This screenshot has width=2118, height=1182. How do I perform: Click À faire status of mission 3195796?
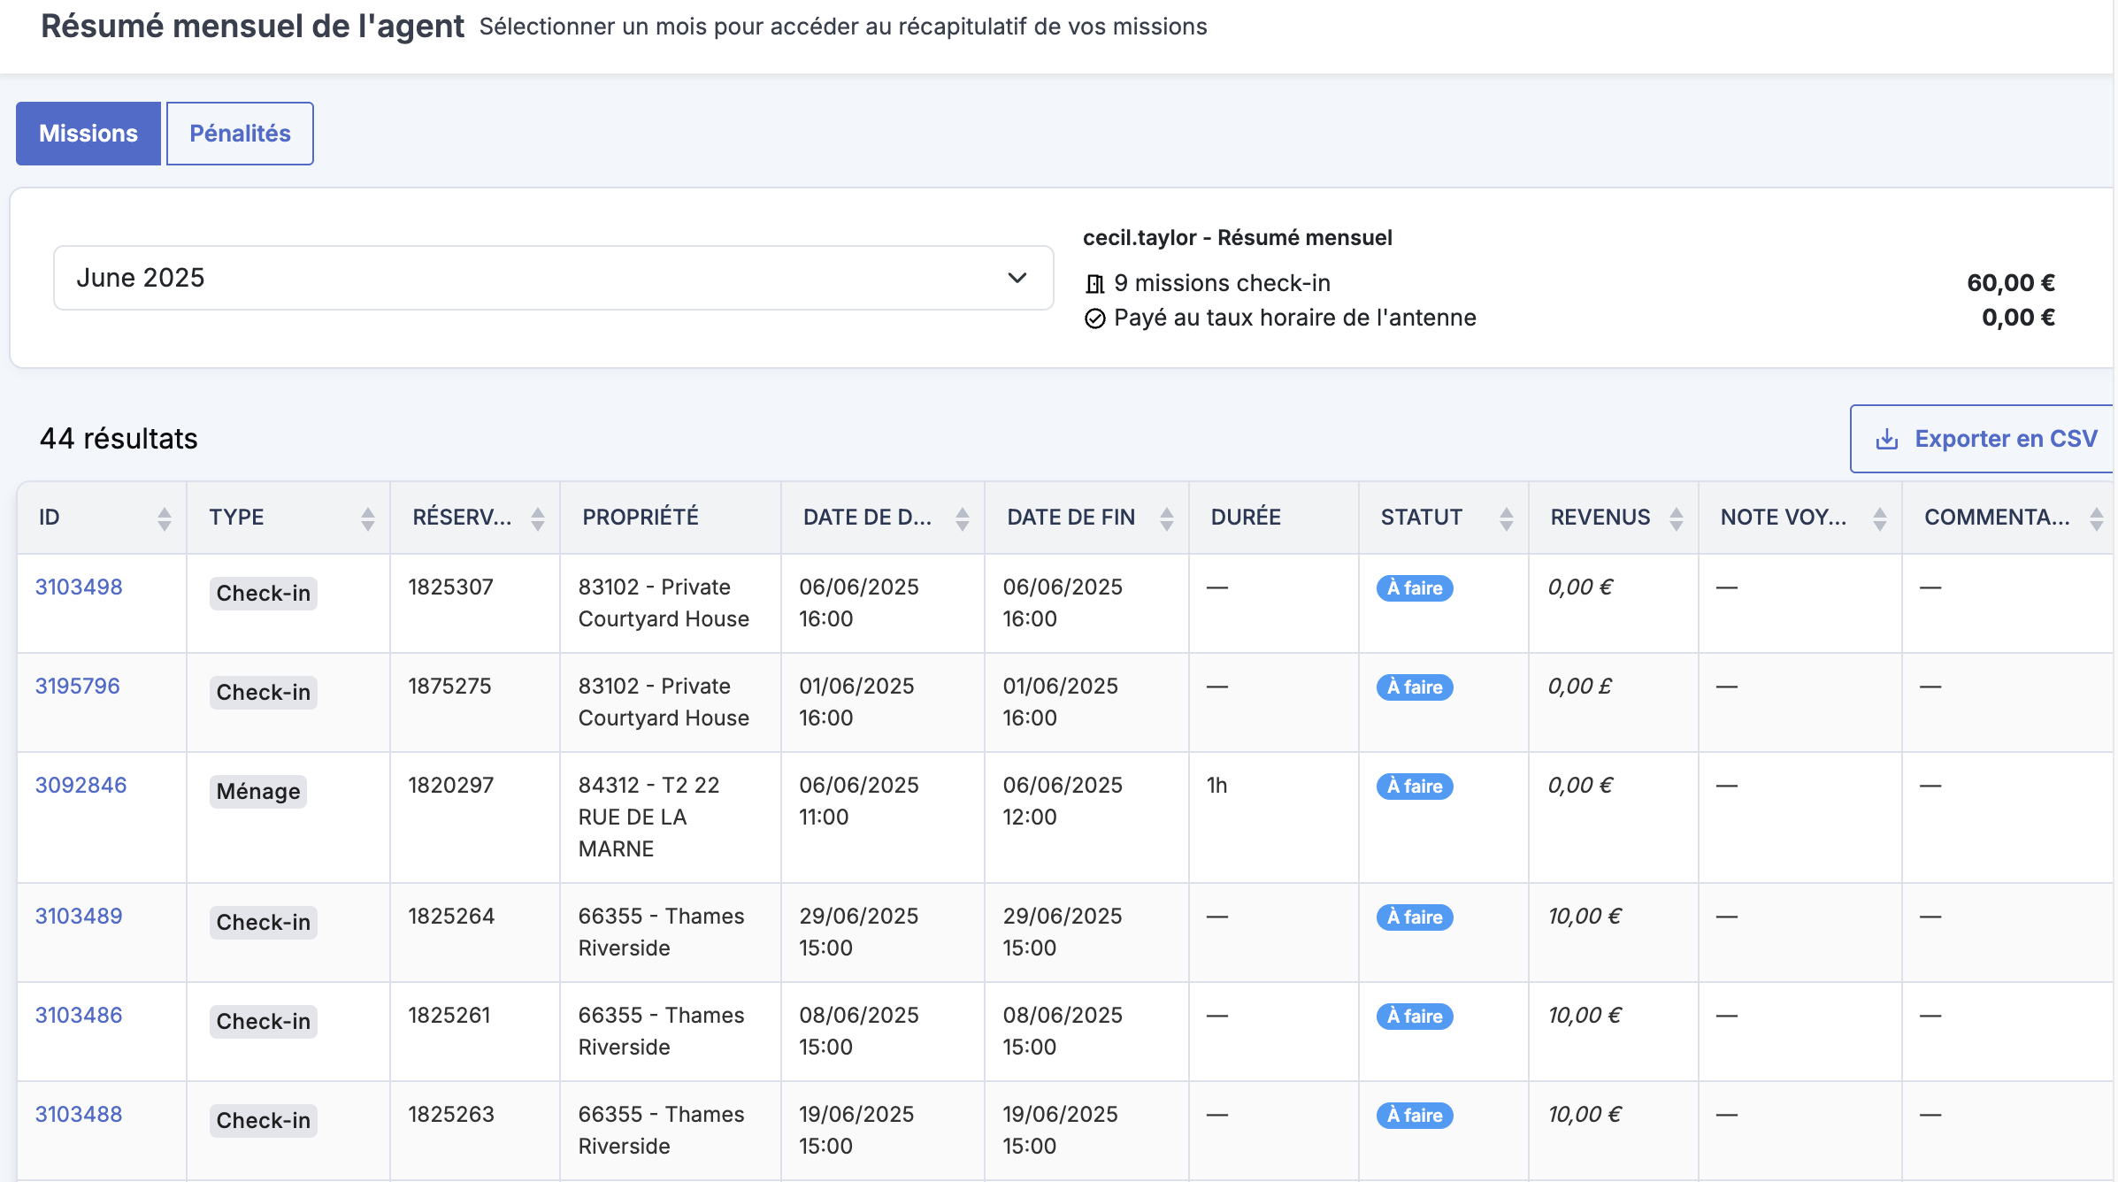(x=1415, y=687)
